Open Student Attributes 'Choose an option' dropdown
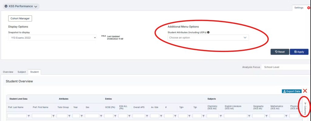The image size is (311, 121). pos(208,38)
